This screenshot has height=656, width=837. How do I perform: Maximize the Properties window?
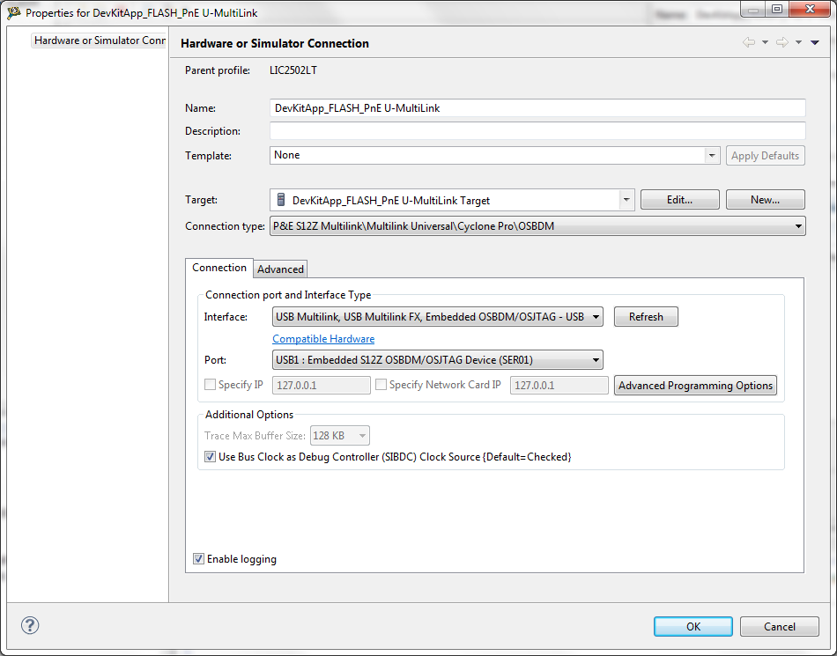coord(777,10)
